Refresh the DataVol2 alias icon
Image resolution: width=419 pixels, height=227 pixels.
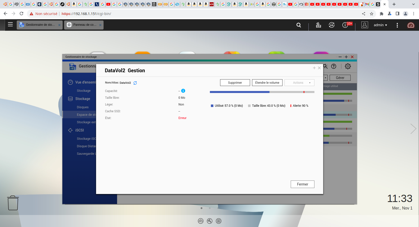[x=135, y=83]
